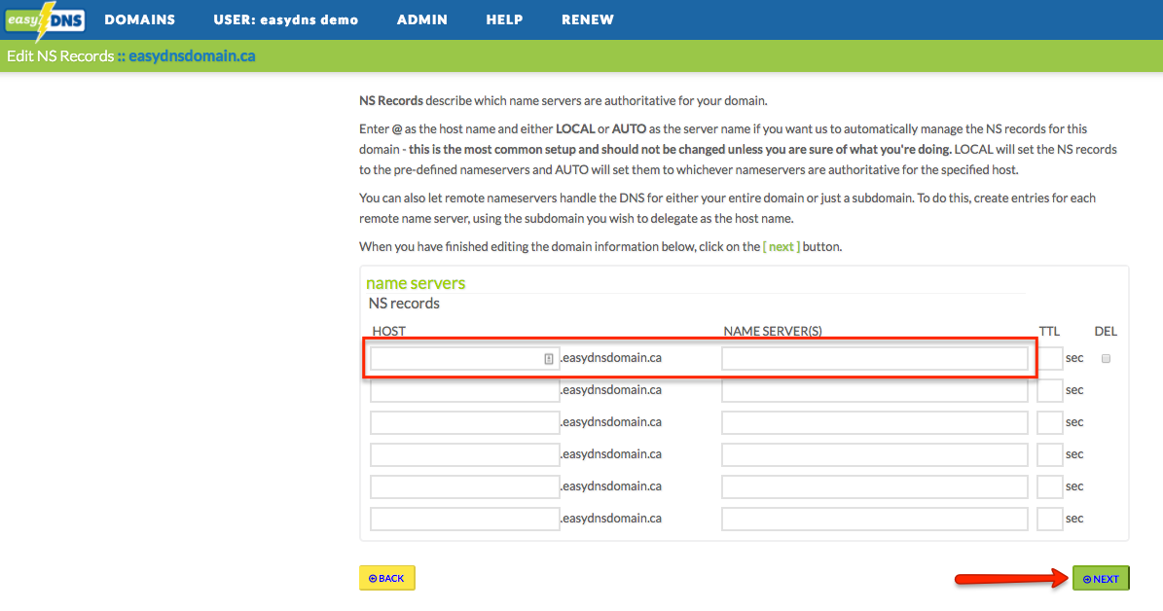Focus the third row TTL field
1163x611 pixels.
pyautogui.click(x=1049, y=422)
